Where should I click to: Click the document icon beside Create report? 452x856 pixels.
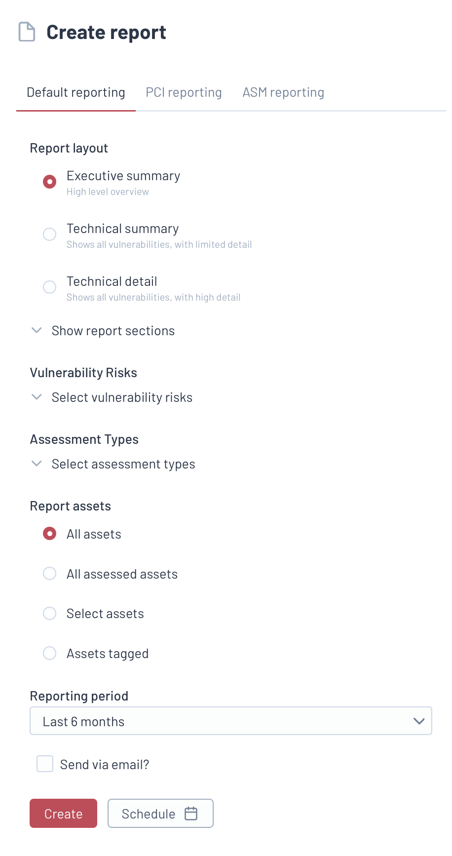[27, 32]
